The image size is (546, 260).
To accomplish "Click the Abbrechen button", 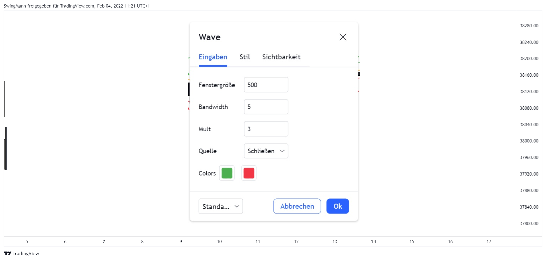I will (297, 206).
